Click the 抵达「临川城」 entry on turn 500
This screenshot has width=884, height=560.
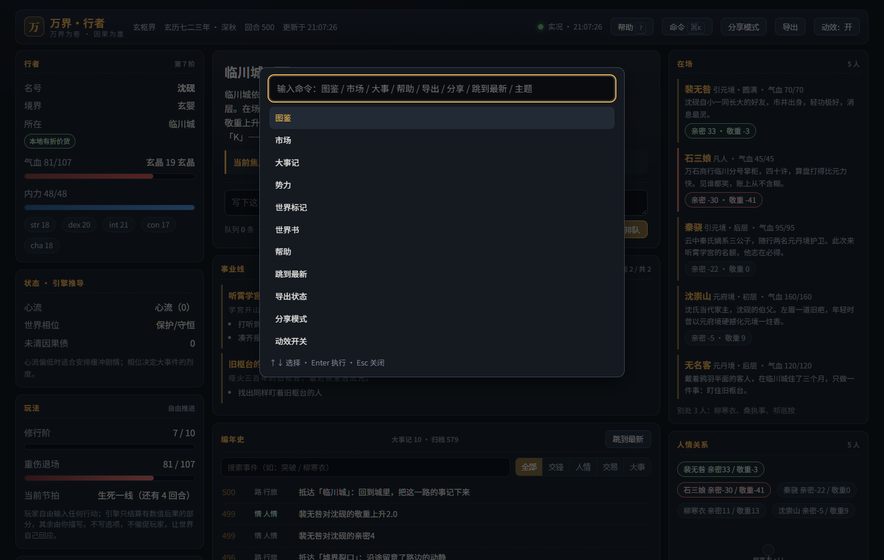[436, 492]
